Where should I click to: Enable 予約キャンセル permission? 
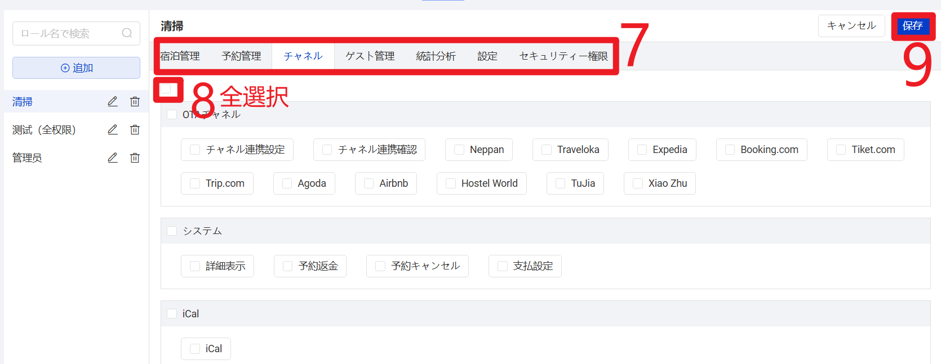(380, 266)
